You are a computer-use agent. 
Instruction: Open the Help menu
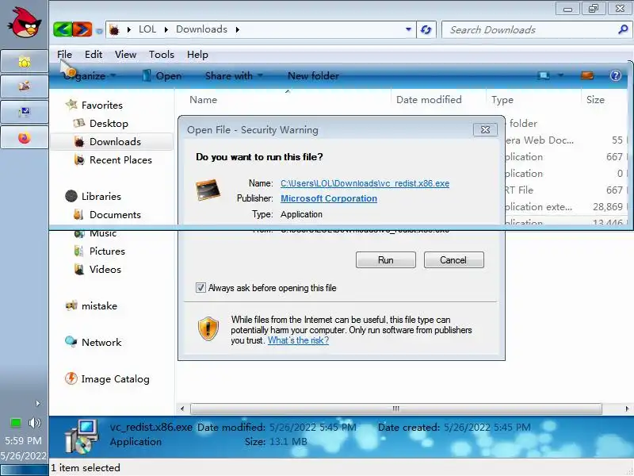197,54
